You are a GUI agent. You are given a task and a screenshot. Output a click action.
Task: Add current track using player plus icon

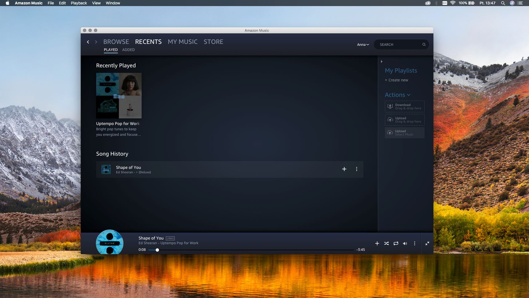[x=377, y=243]
